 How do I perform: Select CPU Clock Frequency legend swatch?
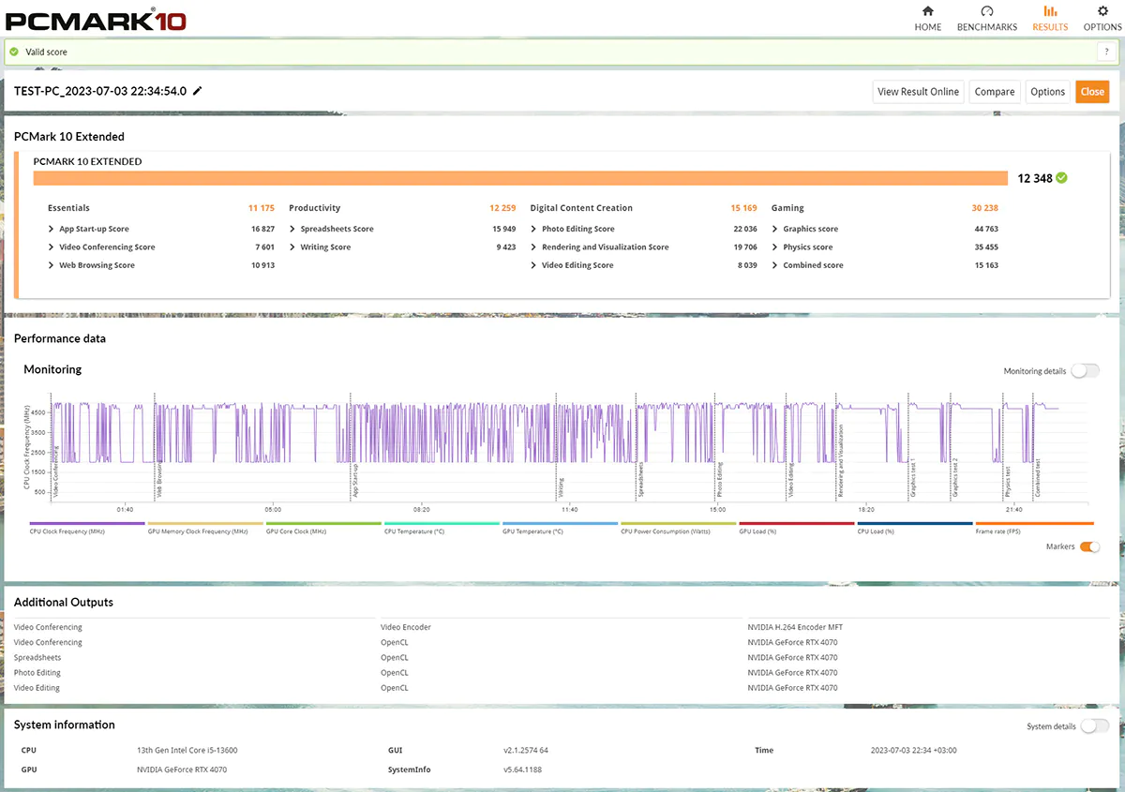87,524
